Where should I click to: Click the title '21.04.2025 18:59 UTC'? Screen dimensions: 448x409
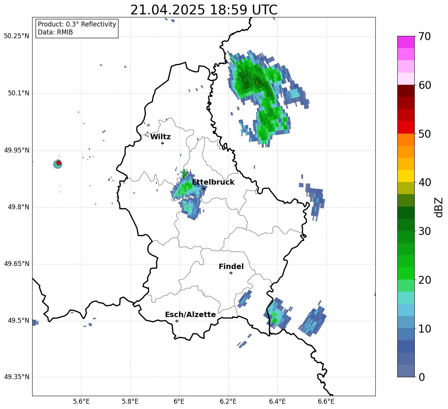coord(204,10)
